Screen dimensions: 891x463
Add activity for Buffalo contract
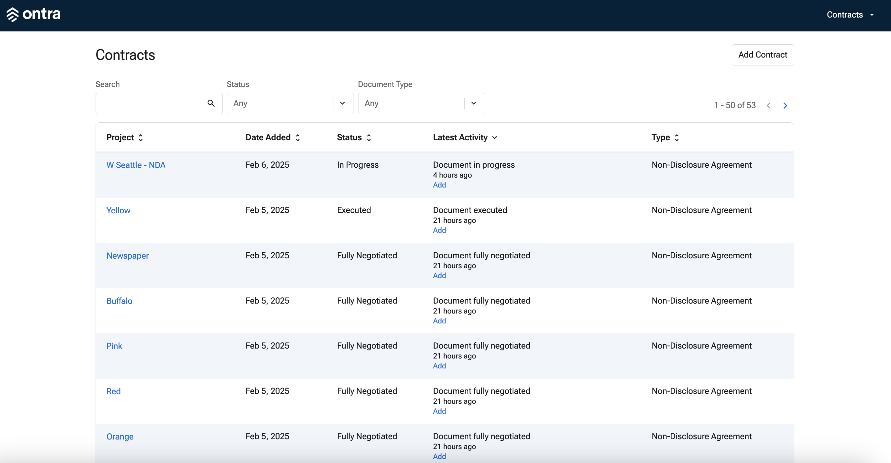click(x=439, y=321)
